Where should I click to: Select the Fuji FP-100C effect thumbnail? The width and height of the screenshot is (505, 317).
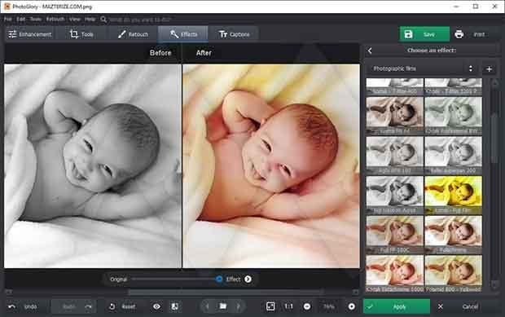coord(395,235)
